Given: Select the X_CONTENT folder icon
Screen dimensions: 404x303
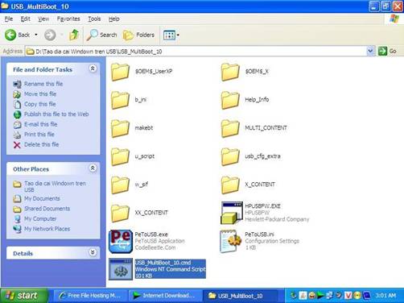Looking at the screenshot, I should coord(230,185).
